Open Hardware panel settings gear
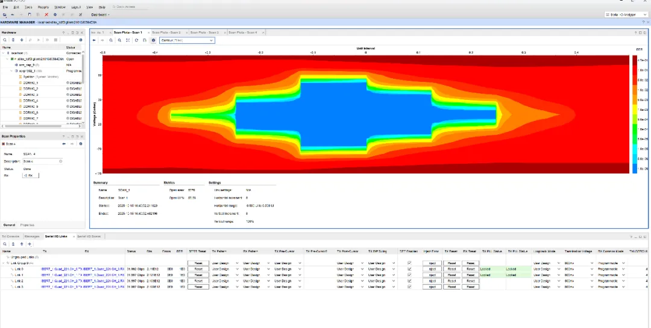 [80, 40]
